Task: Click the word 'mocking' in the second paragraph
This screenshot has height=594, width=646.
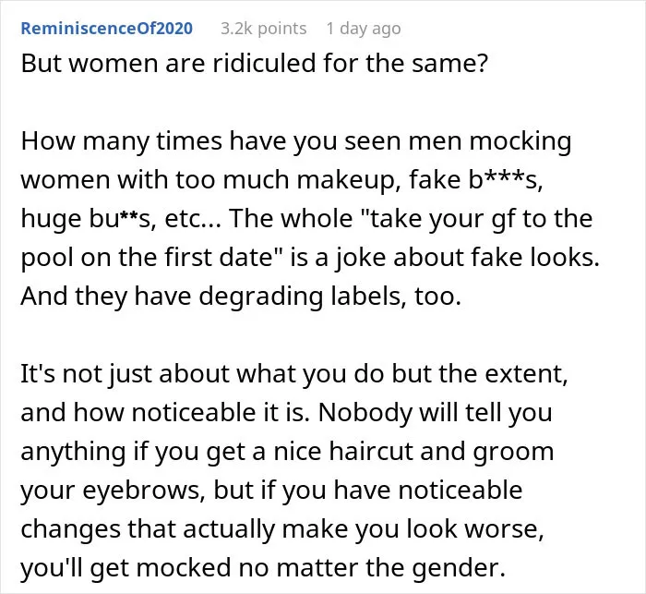Action: [x=520, y=142]
